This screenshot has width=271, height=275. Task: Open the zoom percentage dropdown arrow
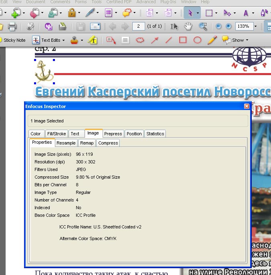tap(256, 26)
